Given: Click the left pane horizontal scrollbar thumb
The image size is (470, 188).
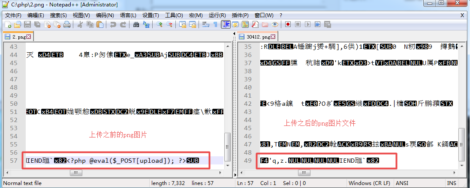Looking at the screenshot, I should click(x=76, y=173).
